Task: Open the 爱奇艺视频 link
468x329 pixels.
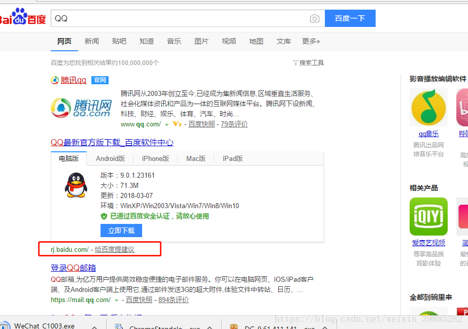Action: [428, 243]
